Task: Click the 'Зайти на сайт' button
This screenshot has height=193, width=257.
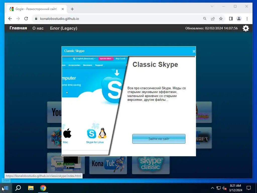Action: coord(159,139)
